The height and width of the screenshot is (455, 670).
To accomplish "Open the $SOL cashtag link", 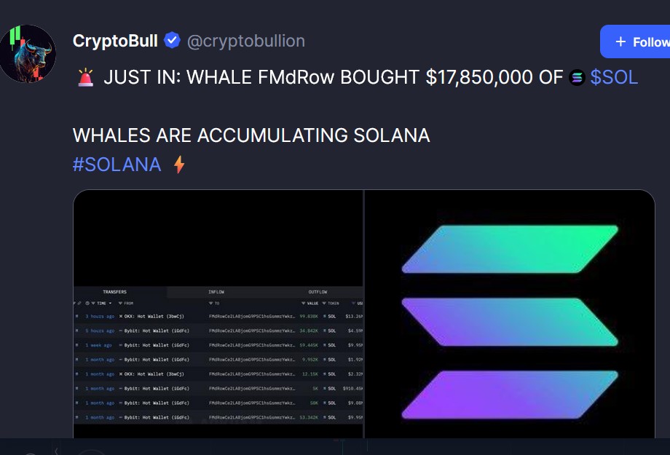I will click(614, 77).
